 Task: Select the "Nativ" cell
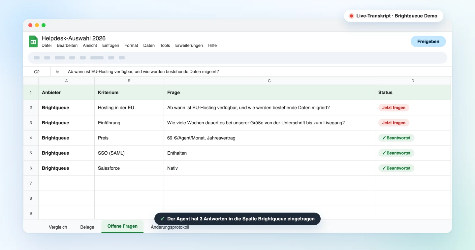[269, 168]
